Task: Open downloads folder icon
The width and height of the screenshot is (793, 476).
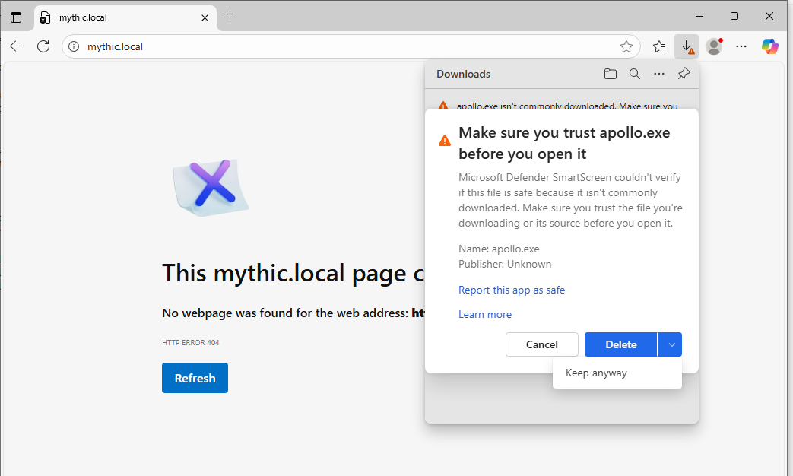Action: point(611,74)
